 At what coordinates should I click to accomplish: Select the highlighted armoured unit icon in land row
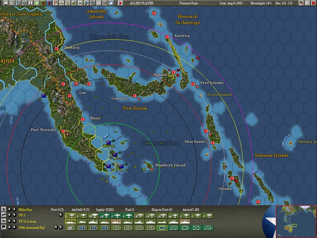(x=162, y=228)
